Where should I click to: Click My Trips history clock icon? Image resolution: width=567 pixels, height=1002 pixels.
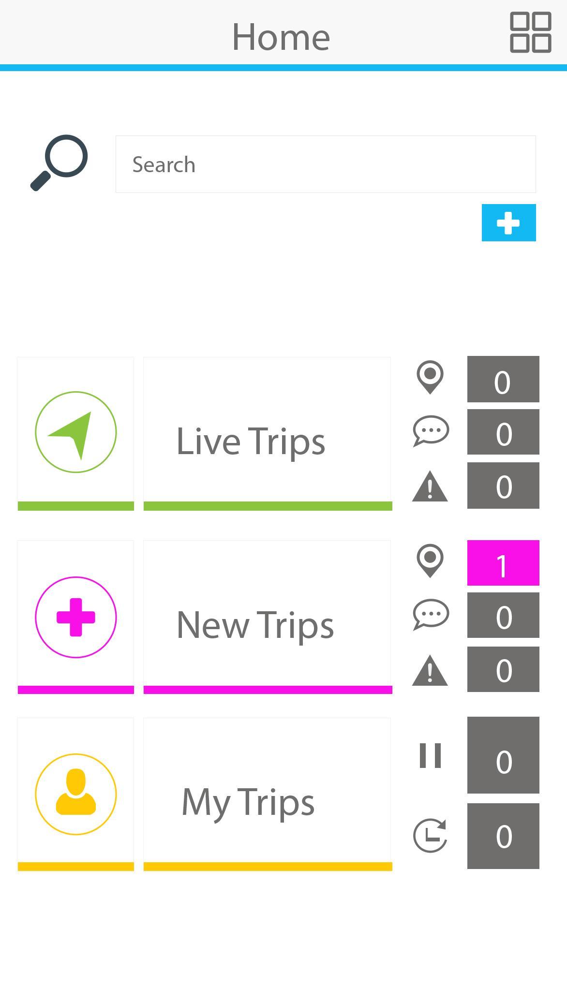pyautogui.click(x=430, y=836)
